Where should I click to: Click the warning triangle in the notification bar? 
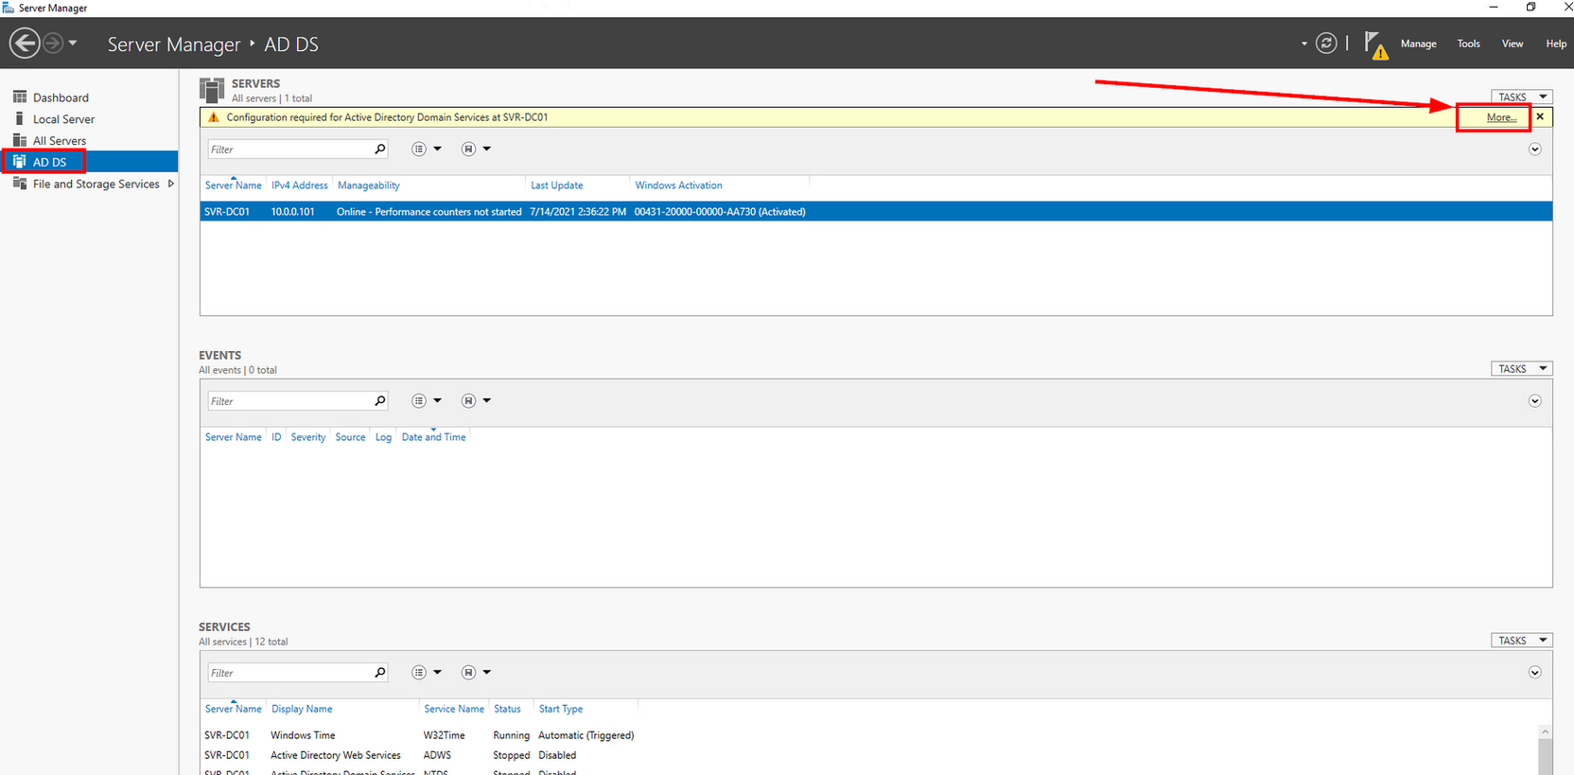click(213, 117)
